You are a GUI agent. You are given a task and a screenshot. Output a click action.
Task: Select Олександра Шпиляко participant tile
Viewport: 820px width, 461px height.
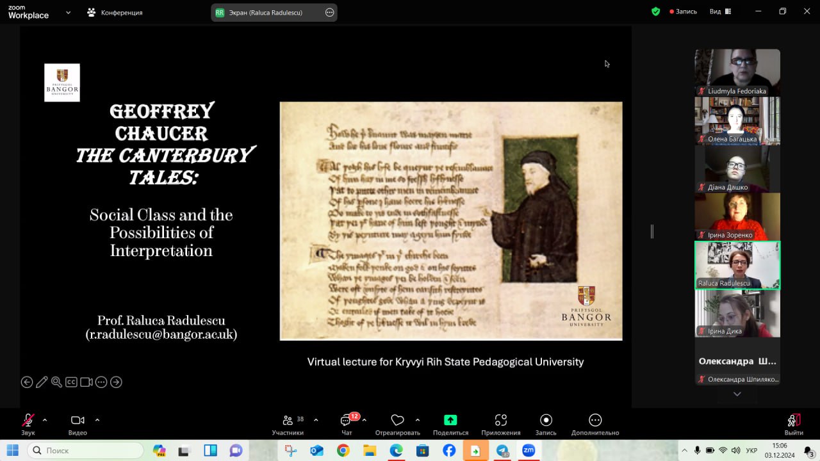coord(737,361)
